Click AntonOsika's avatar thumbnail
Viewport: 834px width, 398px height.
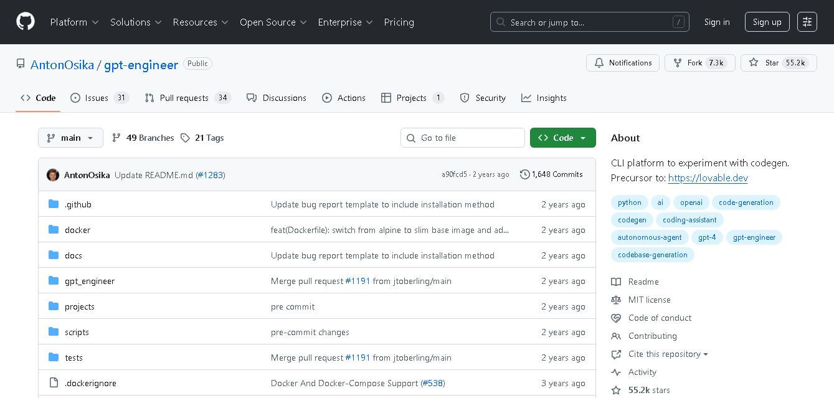[x=53, y=175]
